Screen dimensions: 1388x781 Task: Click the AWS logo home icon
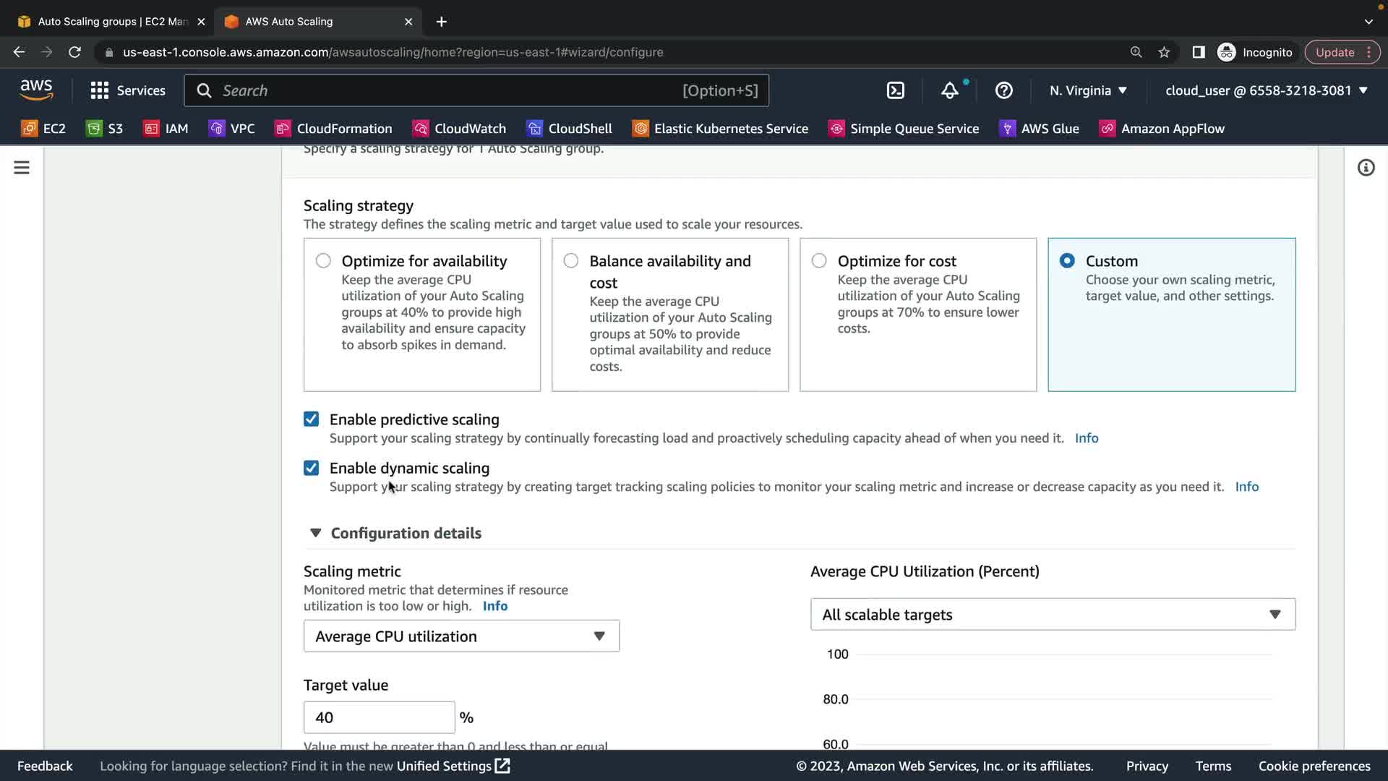[x=36, y=90]
